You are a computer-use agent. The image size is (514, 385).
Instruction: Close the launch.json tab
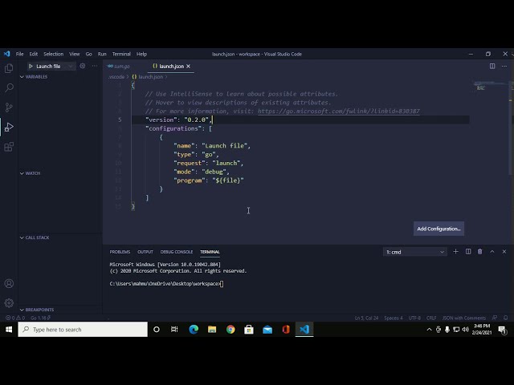click(188, 66)
